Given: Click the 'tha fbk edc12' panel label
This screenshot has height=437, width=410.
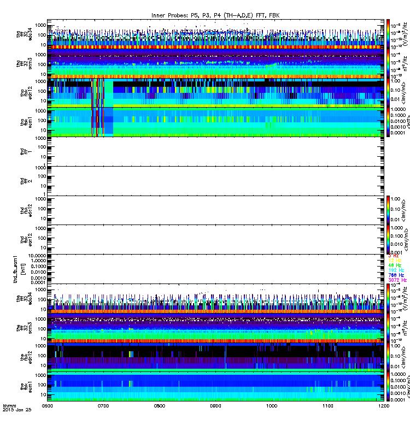Looking at the screenshot, I should [26, 93].
